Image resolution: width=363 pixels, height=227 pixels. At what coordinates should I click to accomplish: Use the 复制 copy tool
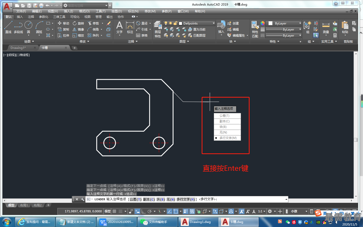pyautogui.click(x=63, y=29)
